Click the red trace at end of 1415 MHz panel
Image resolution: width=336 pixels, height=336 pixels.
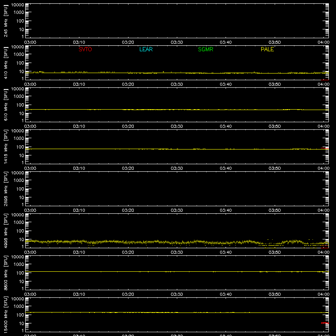click(325, 148)
